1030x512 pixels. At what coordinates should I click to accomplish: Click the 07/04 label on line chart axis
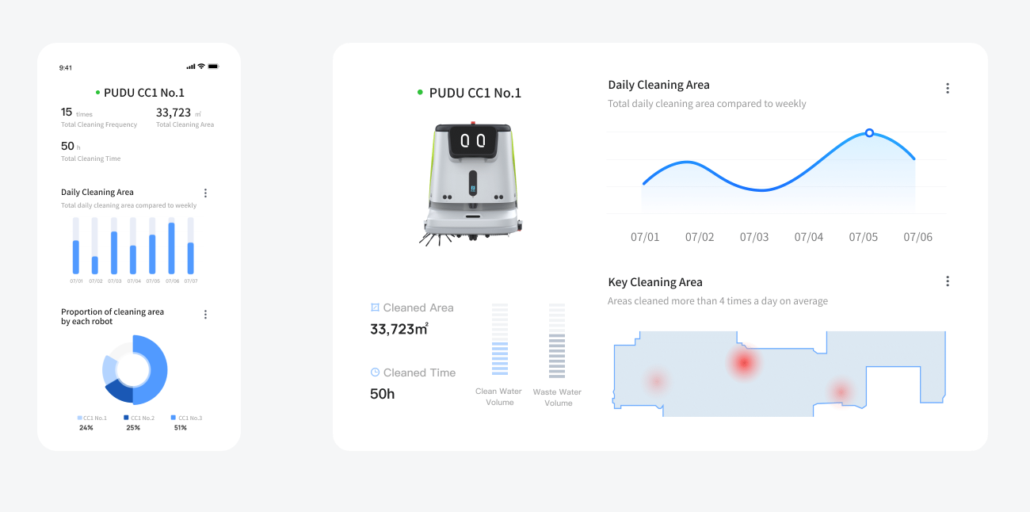(x=809, y=237)
